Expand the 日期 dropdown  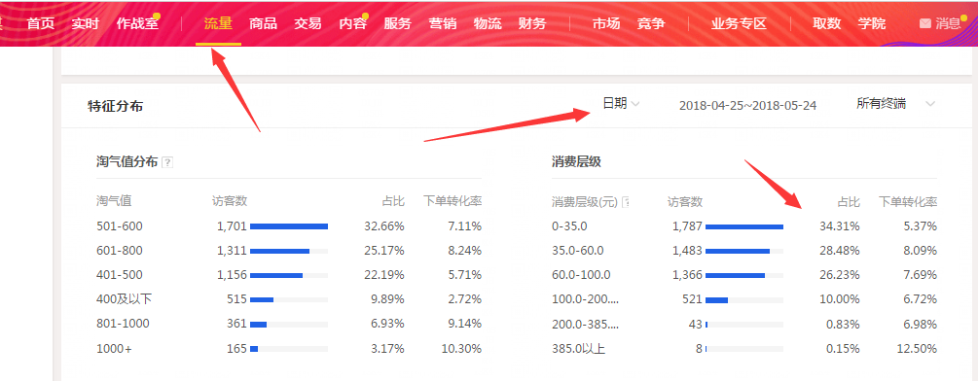[621, 104]
